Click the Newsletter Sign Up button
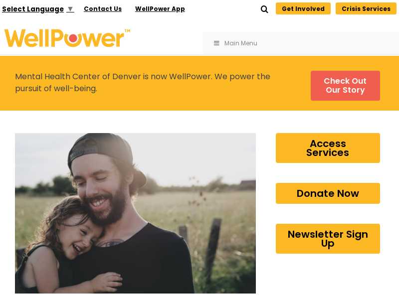Viewport: 399px width, 299px height. pos(328,239)
